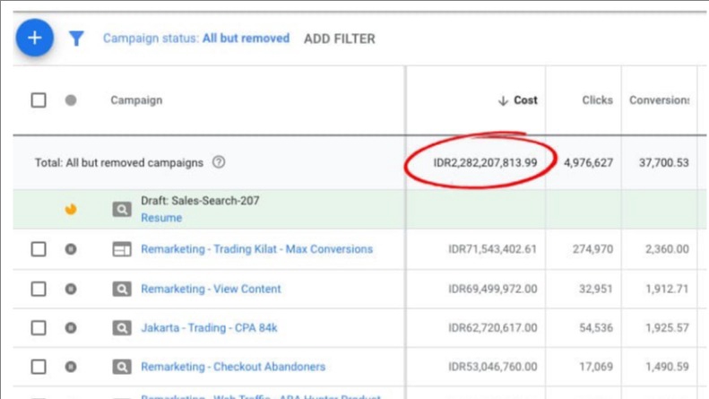Click paused status icon for View Content
Viewport: 709px width, 399px height.
click(71, 289)
